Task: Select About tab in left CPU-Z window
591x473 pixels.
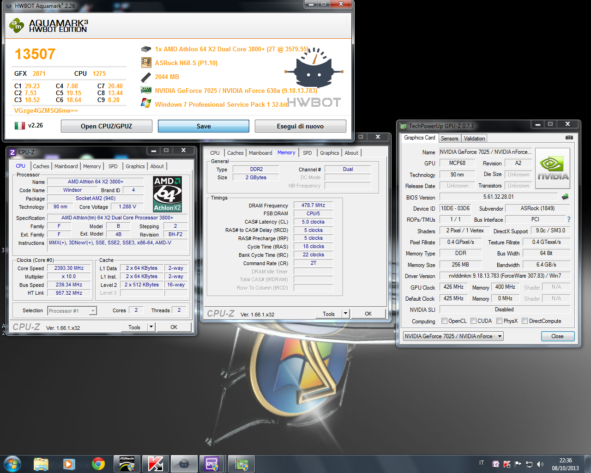Action: [x=157, y=166]
